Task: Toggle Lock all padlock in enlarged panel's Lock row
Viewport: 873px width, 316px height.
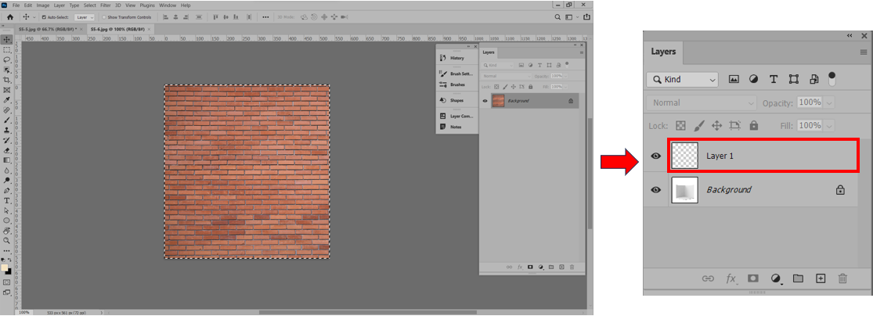Action: tap(754, 126)
